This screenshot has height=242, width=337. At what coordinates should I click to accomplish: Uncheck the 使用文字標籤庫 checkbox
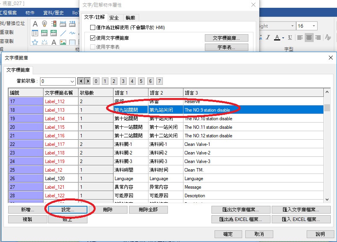(x=93, y=38)
